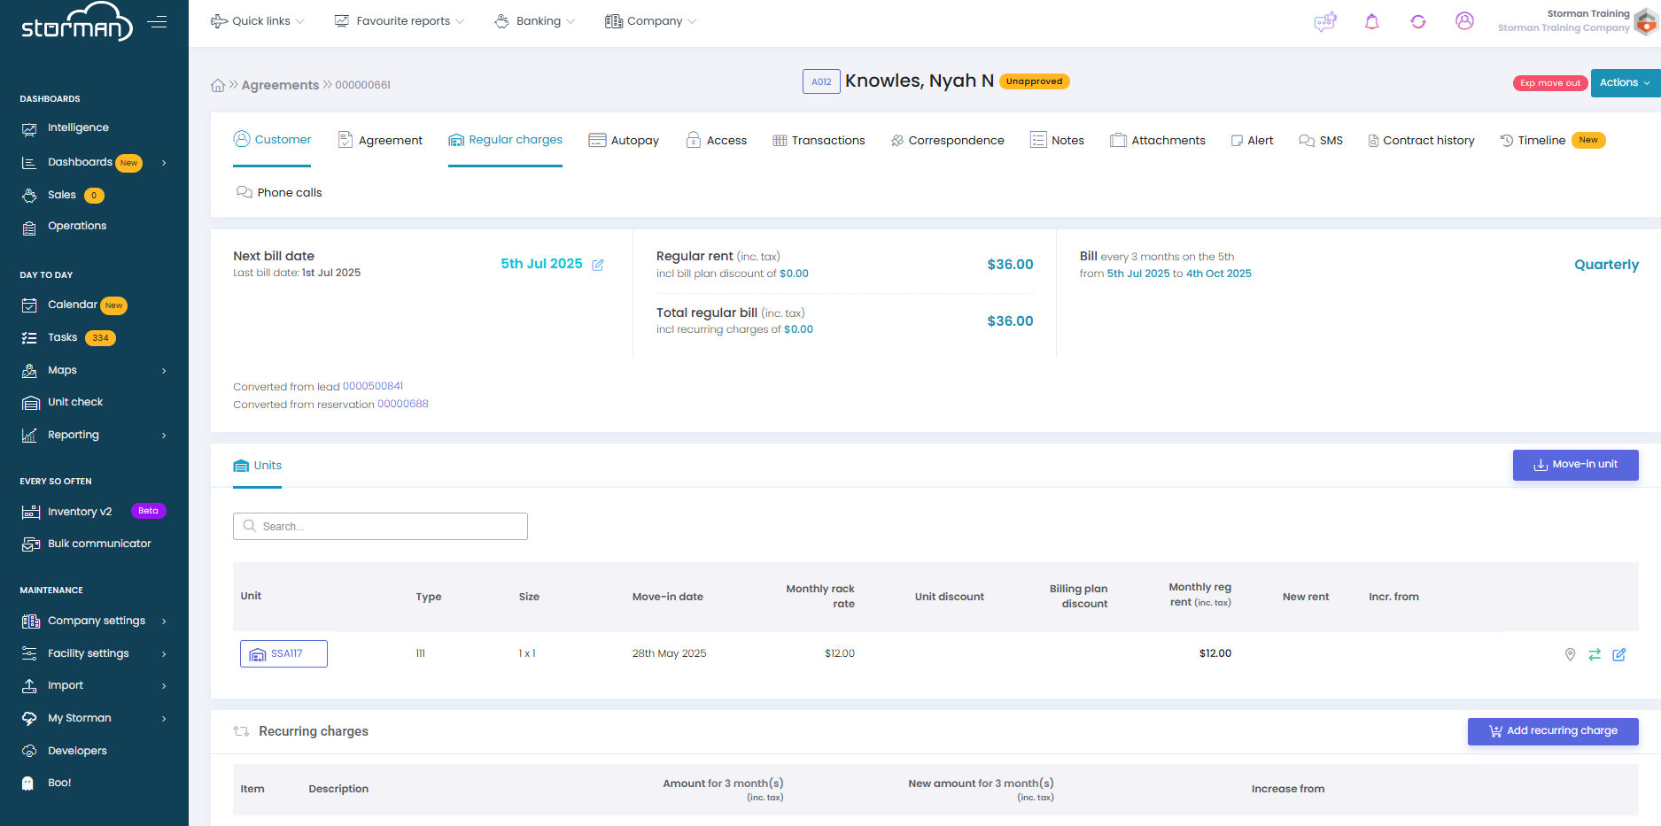Click the edit icon for unit SSA117

[1618, 654]
